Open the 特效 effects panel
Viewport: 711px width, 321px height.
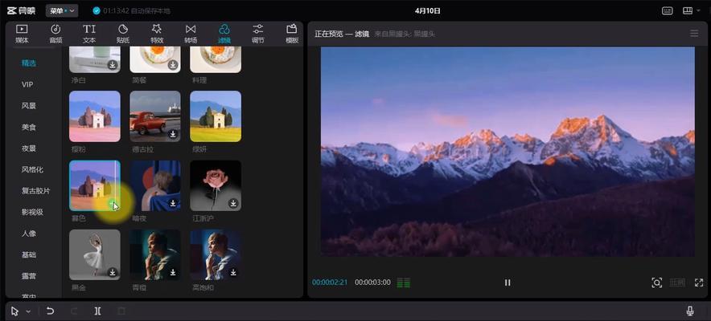(157, 34)
